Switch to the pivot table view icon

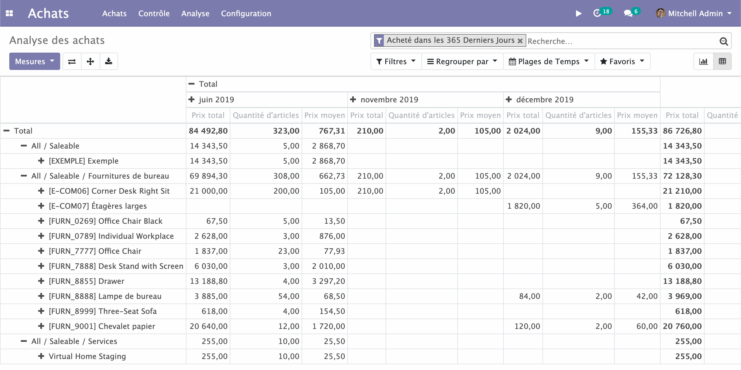(x=722, y=61)
